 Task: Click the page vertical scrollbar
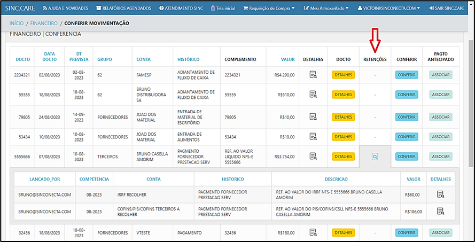click(x=471, y=103)
